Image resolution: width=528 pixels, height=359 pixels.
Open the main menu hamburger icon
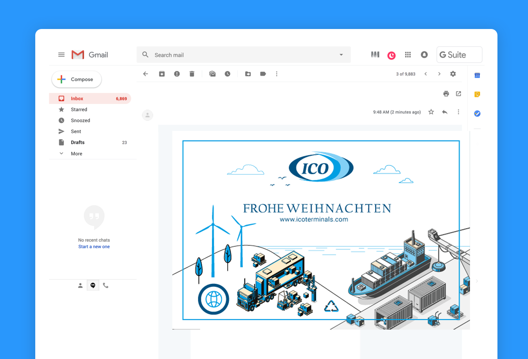[x=61, y=55]
